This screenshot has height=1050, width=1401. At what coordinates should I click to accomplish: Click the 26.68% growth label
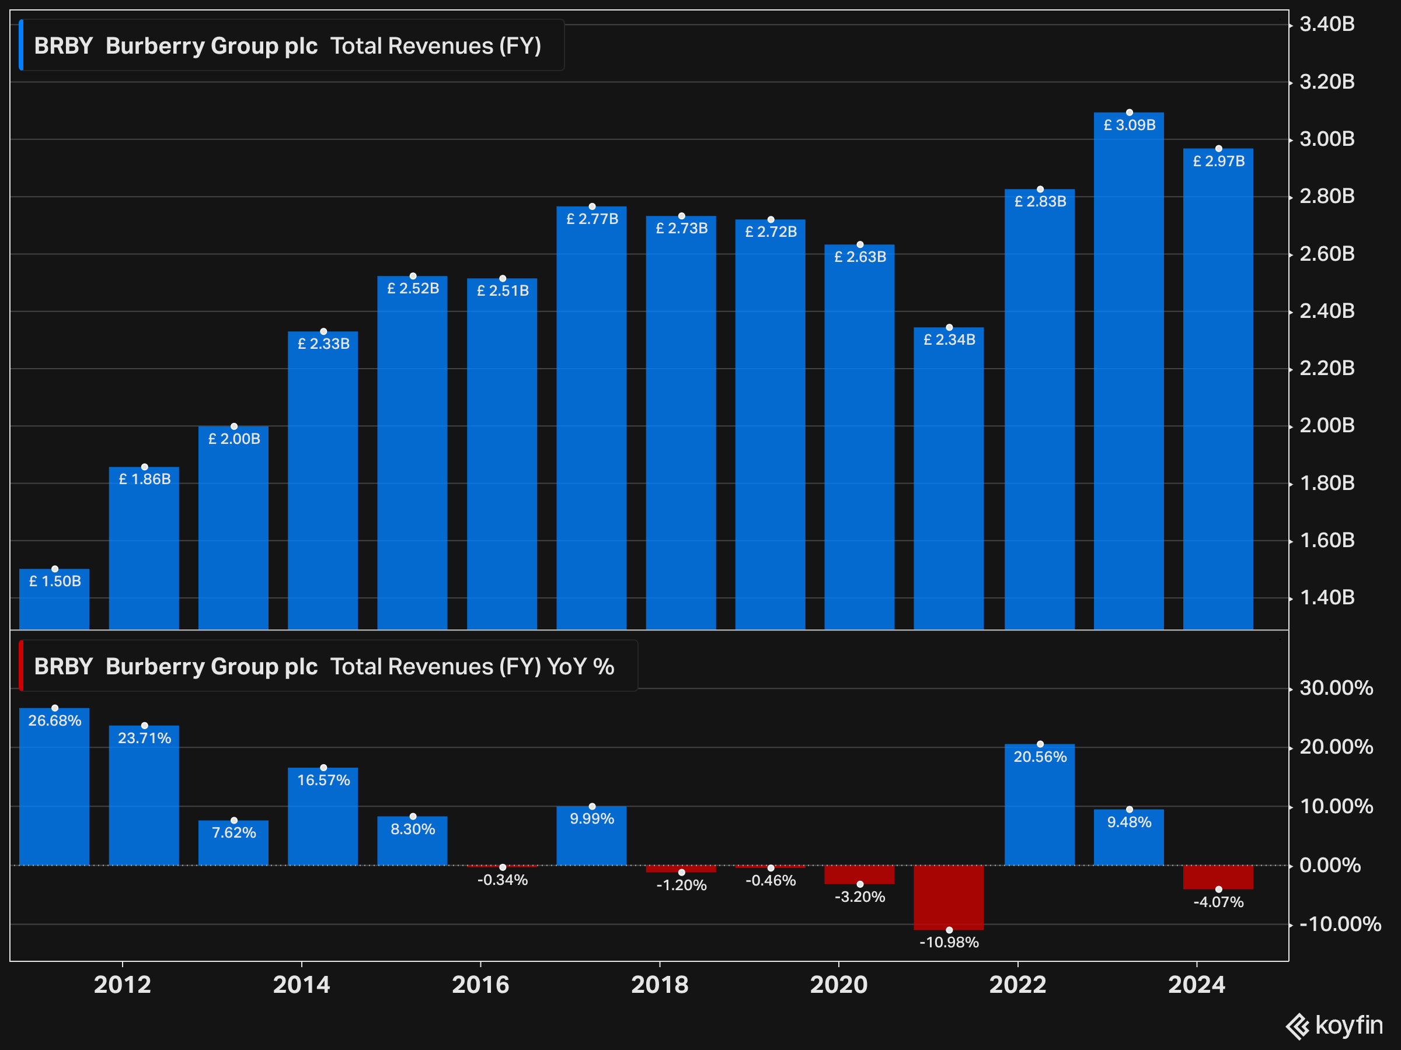[x=55, y=720]
